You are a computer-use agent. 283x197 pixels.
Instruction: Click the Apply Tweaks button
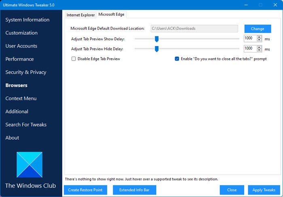(264, 190)
